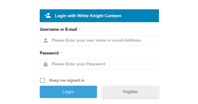The image size is (198, 104).
Task: Open registration via the Register button
Action: click(x=130, y=92)
